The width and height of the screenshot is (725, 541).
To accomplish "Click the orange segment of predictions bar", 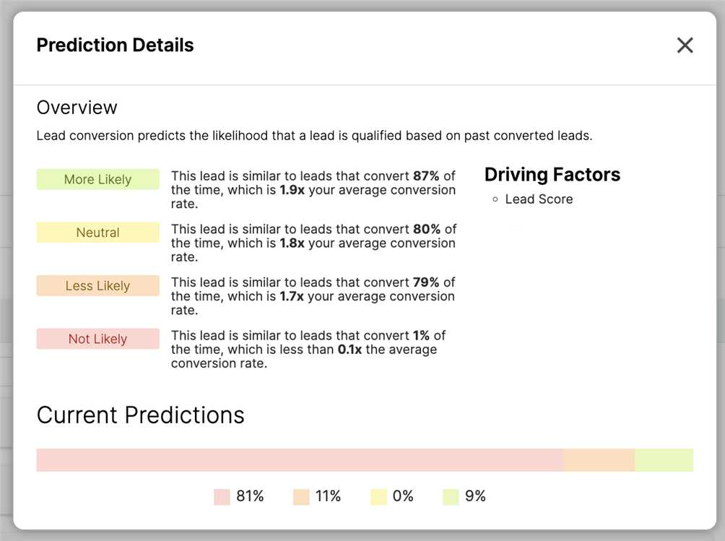I will [598, 460].
